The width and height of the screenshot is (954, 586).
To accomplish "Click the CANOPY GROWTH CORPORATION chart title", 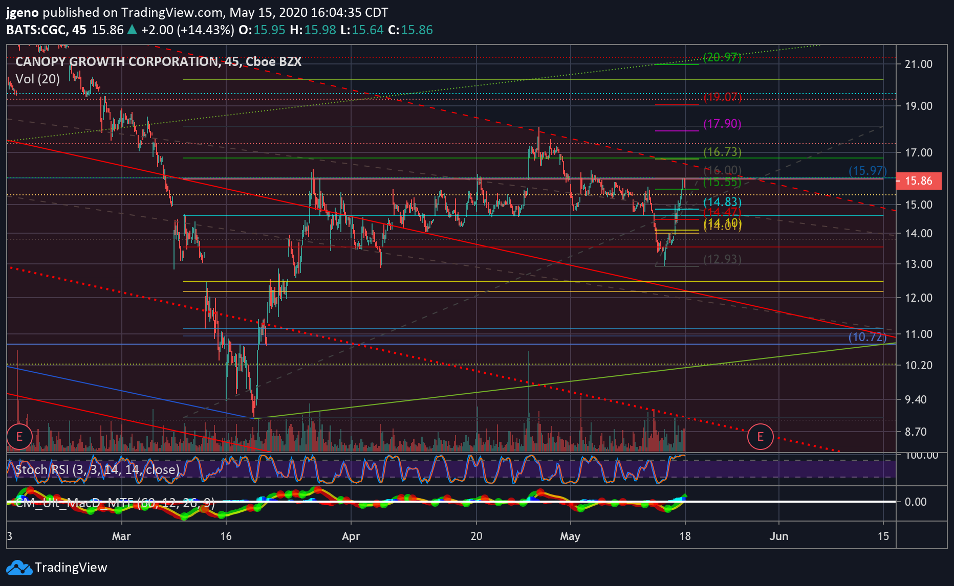I will pyautogui.click(x=158, y=62).
